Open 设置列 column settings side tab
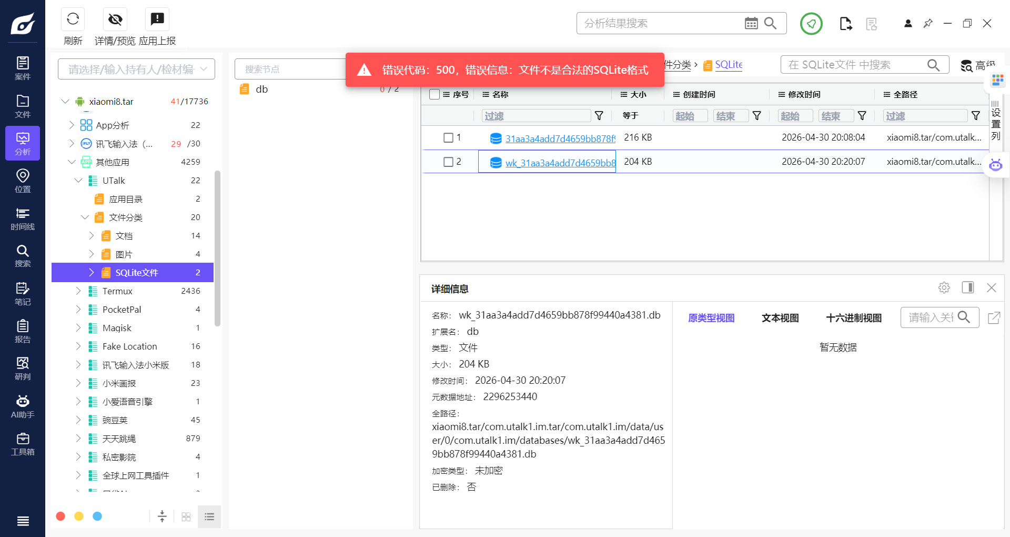Viewport: 1010px width, 537px height. (995, 121)
